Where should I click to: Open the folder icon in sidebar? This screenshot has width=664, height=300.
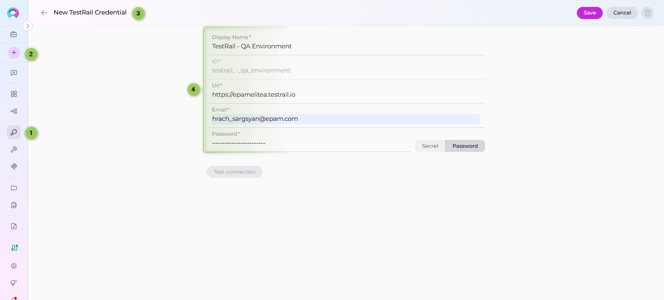(x=14, y=188)
